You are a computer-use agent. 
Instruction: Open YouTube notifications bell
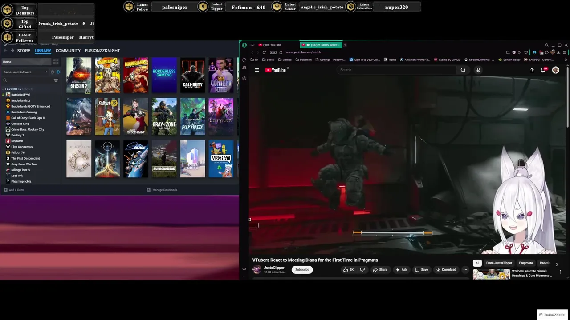tap(543, 70)
